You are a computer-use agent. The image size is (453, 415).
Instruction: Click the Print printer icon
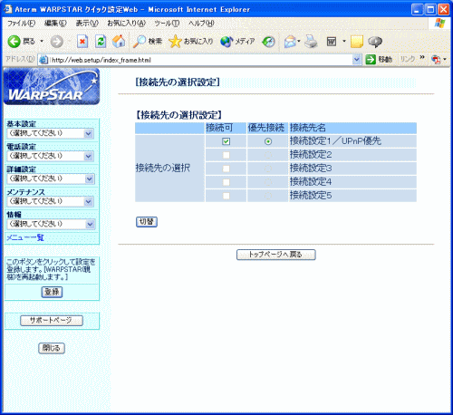pyautogui.click(x=311, y=42)
